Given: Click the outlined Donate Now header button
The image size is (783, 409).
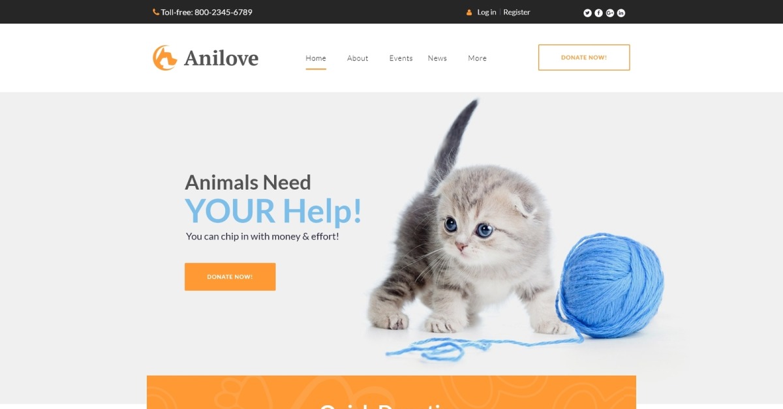Looking at the screenshot, I should tap(584, 57).
